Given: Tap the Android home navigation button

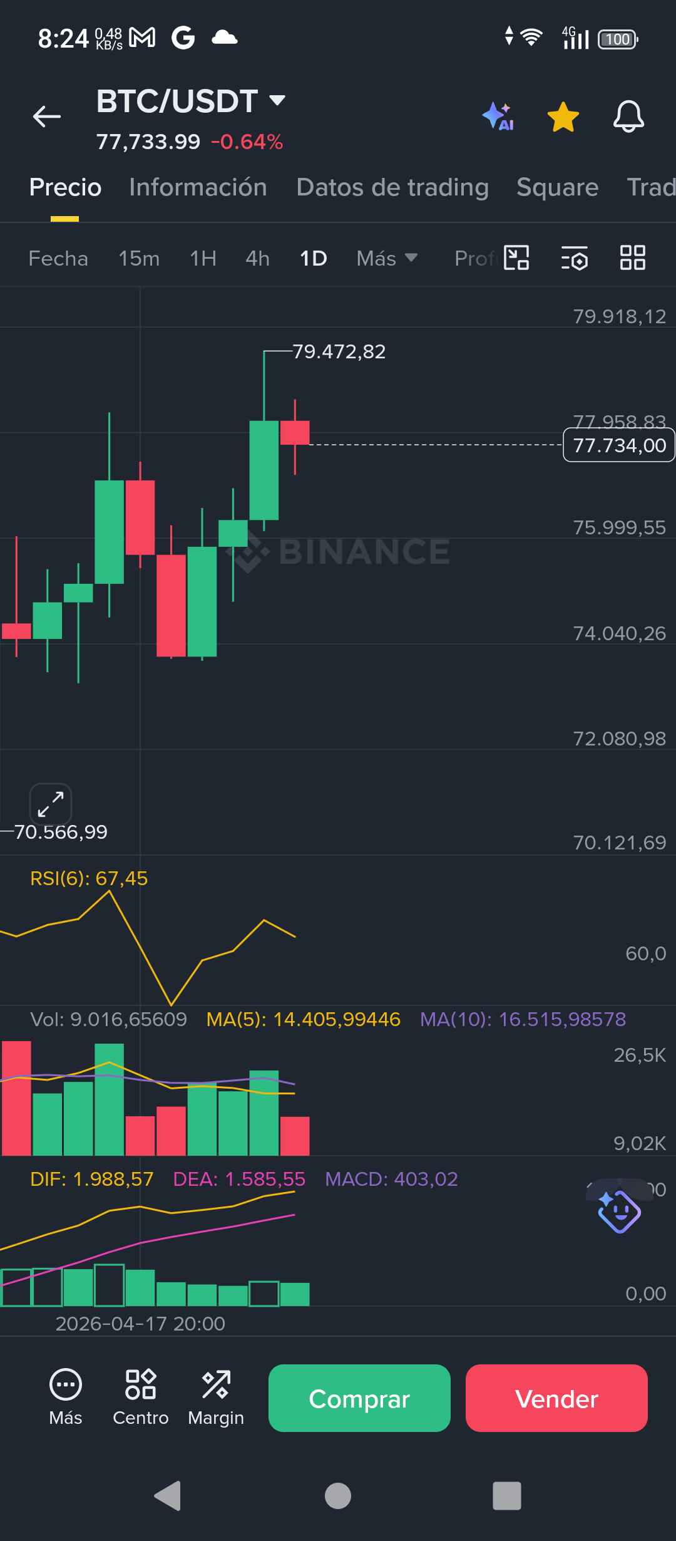Looking at the screenshot, I should [338, 1496].
